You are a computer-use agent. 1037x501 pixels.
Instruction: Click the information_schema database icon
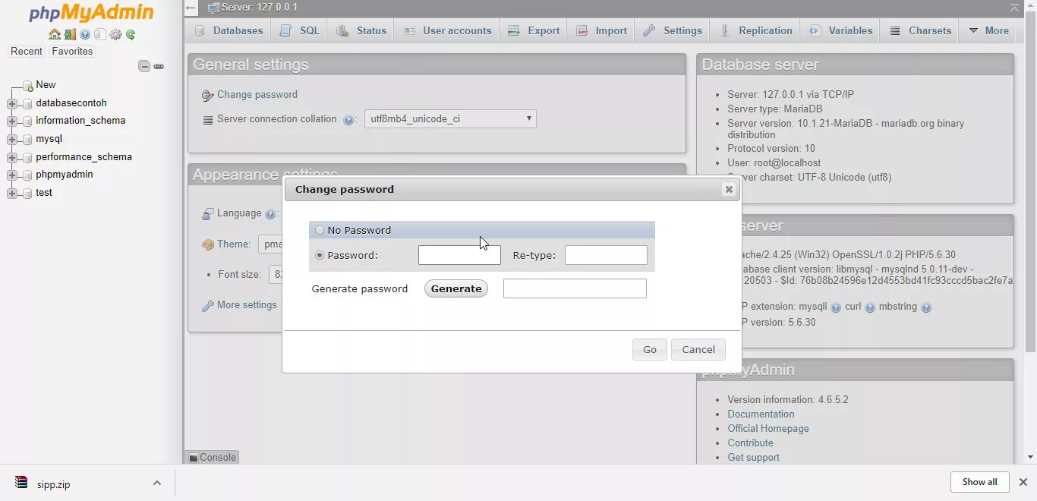coord(27,121)
